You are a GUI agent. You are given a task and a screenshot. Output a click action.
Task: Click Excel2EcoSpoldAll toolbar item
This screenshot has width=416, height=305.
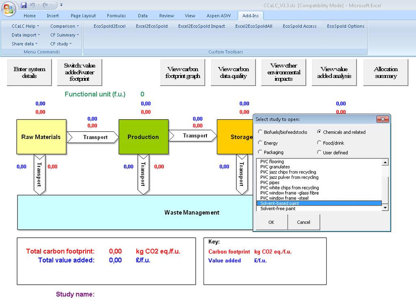pos(253,26)
